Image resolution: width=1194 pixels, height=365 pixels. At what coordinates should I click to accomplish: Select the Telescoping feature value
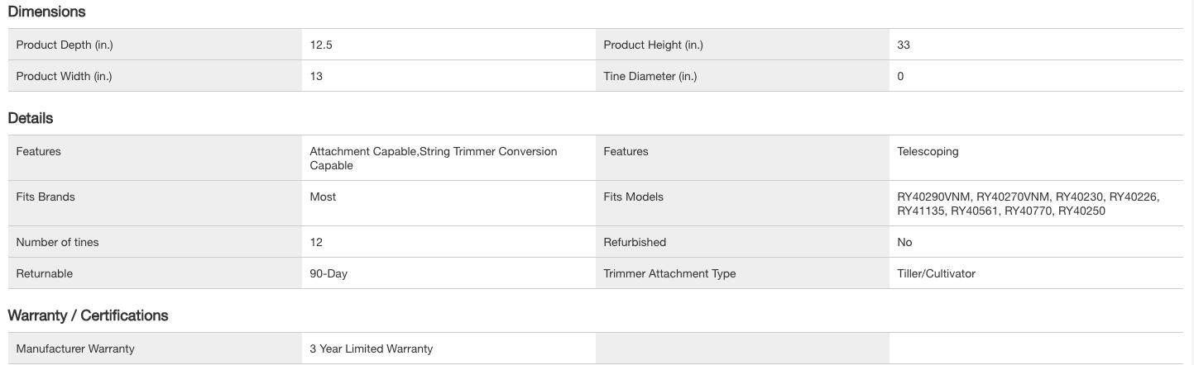tap(928, 151)
